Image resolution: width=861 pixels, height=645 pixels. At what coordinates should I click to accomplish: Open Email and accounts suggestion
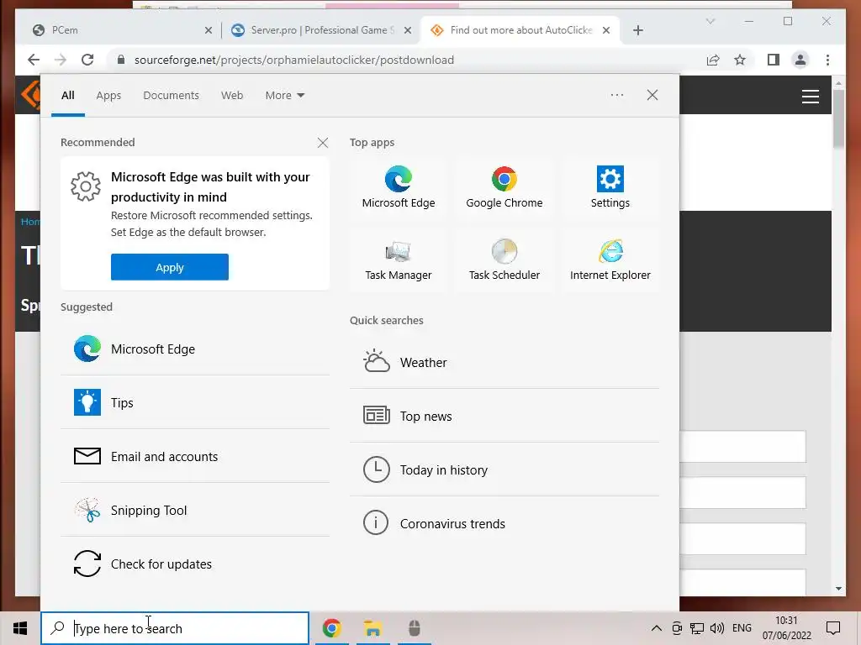point(195,456)
